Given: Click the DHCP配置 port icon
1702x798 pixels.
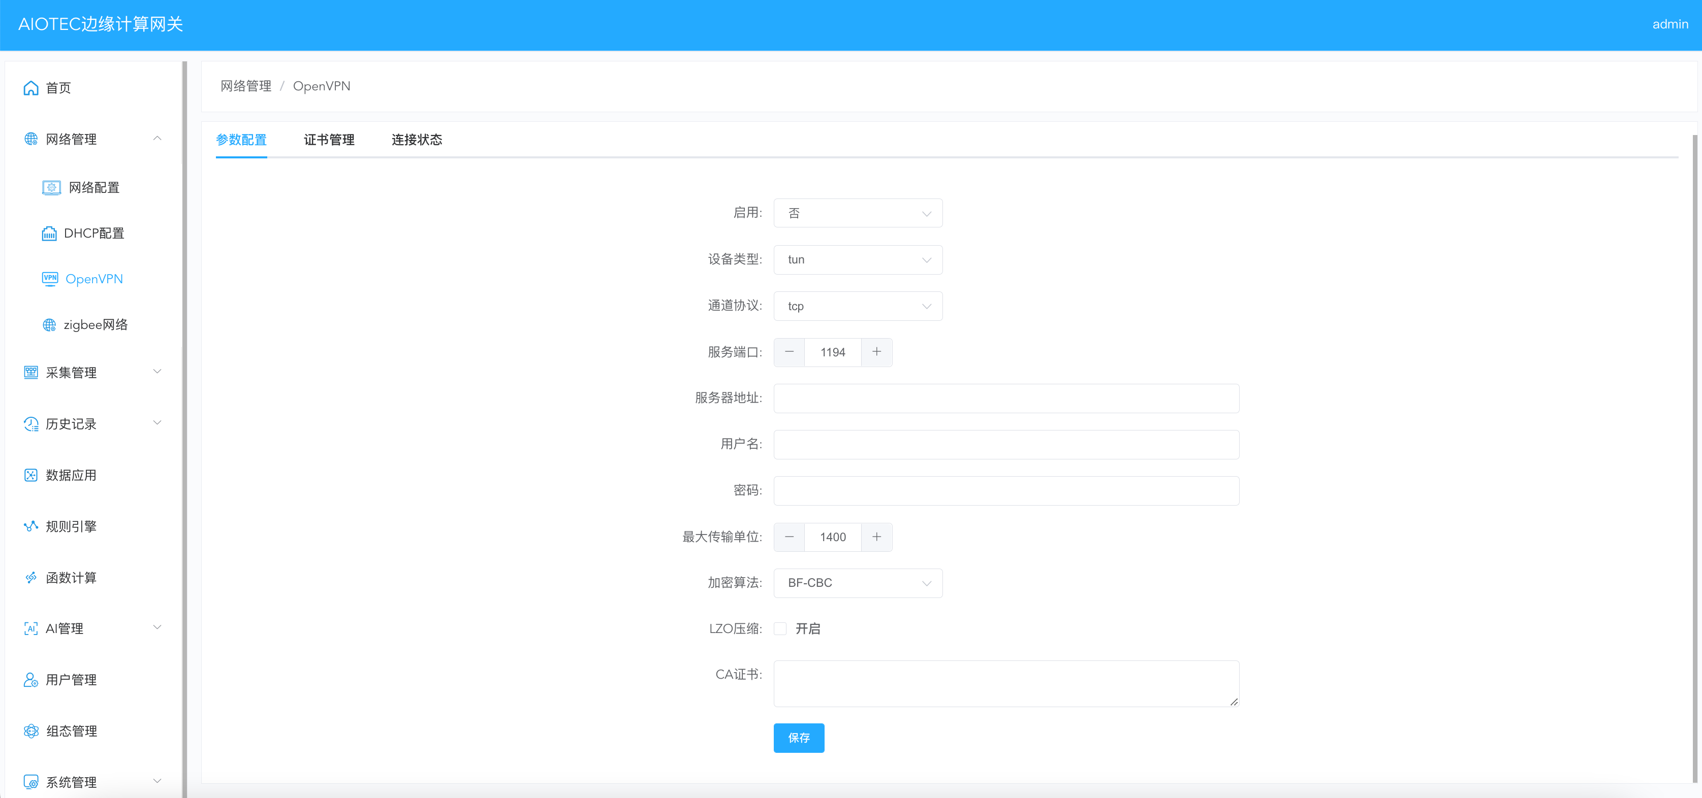Looking at the screenshot, I should pos(50,233).
